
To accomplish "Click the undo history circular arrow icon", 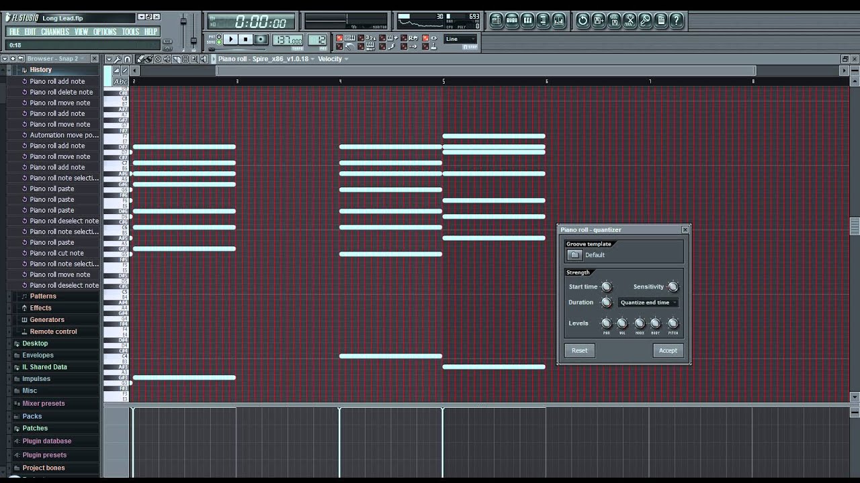I will 583,20.
